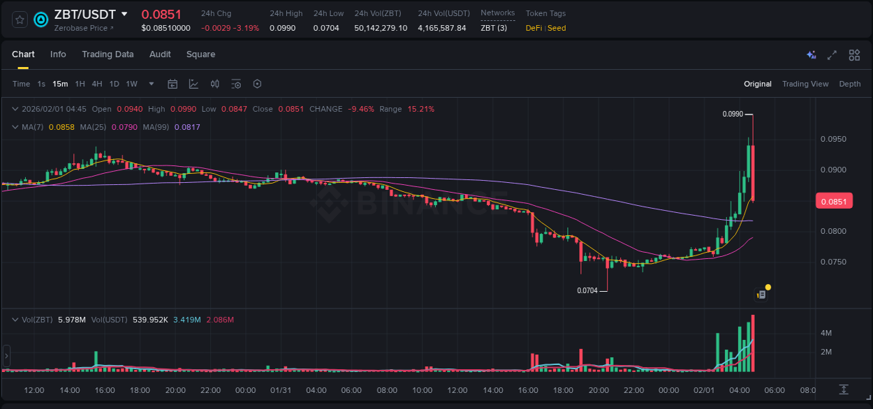Click the red 0.0851 current price label
This screenshot has height=409, width=873.
tap(835, 200)
